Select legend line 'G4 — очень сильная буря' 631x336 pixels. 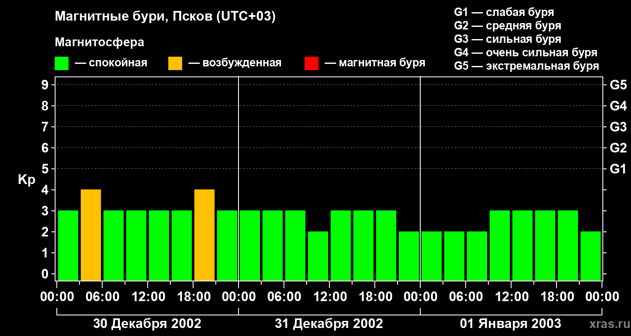525,52
